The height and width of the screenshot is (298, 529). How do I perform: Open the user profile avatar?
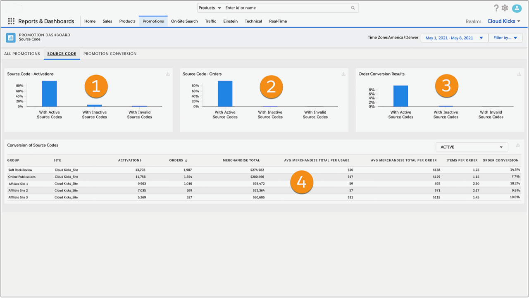click(x=517, y=8)
